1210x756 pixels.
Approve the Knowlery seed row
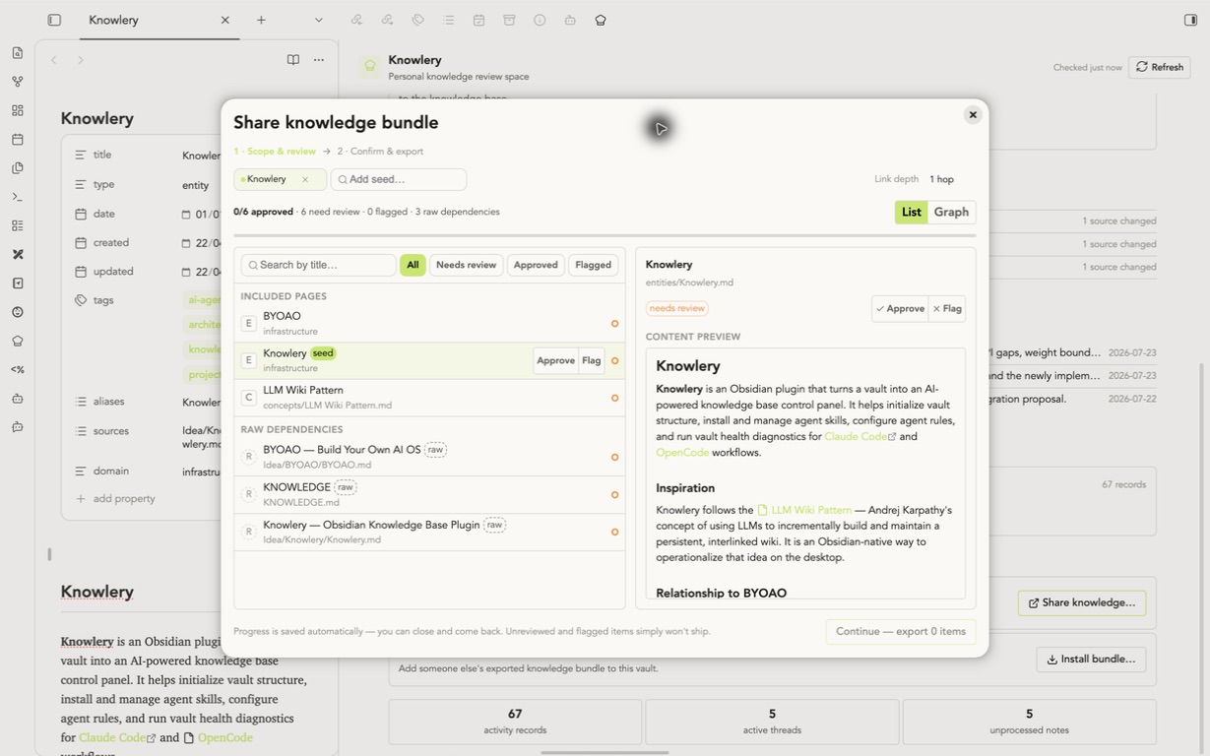(x=555, y=360)
